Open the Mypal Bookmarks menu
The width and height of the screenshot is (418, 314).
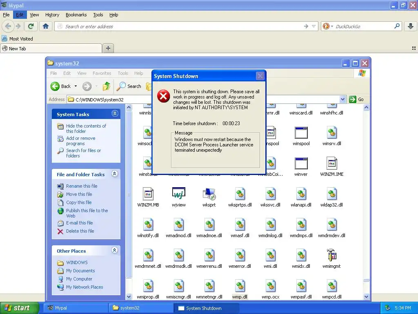click(76, 15)
